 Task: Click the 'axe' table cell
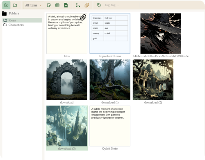click(110, 28)
